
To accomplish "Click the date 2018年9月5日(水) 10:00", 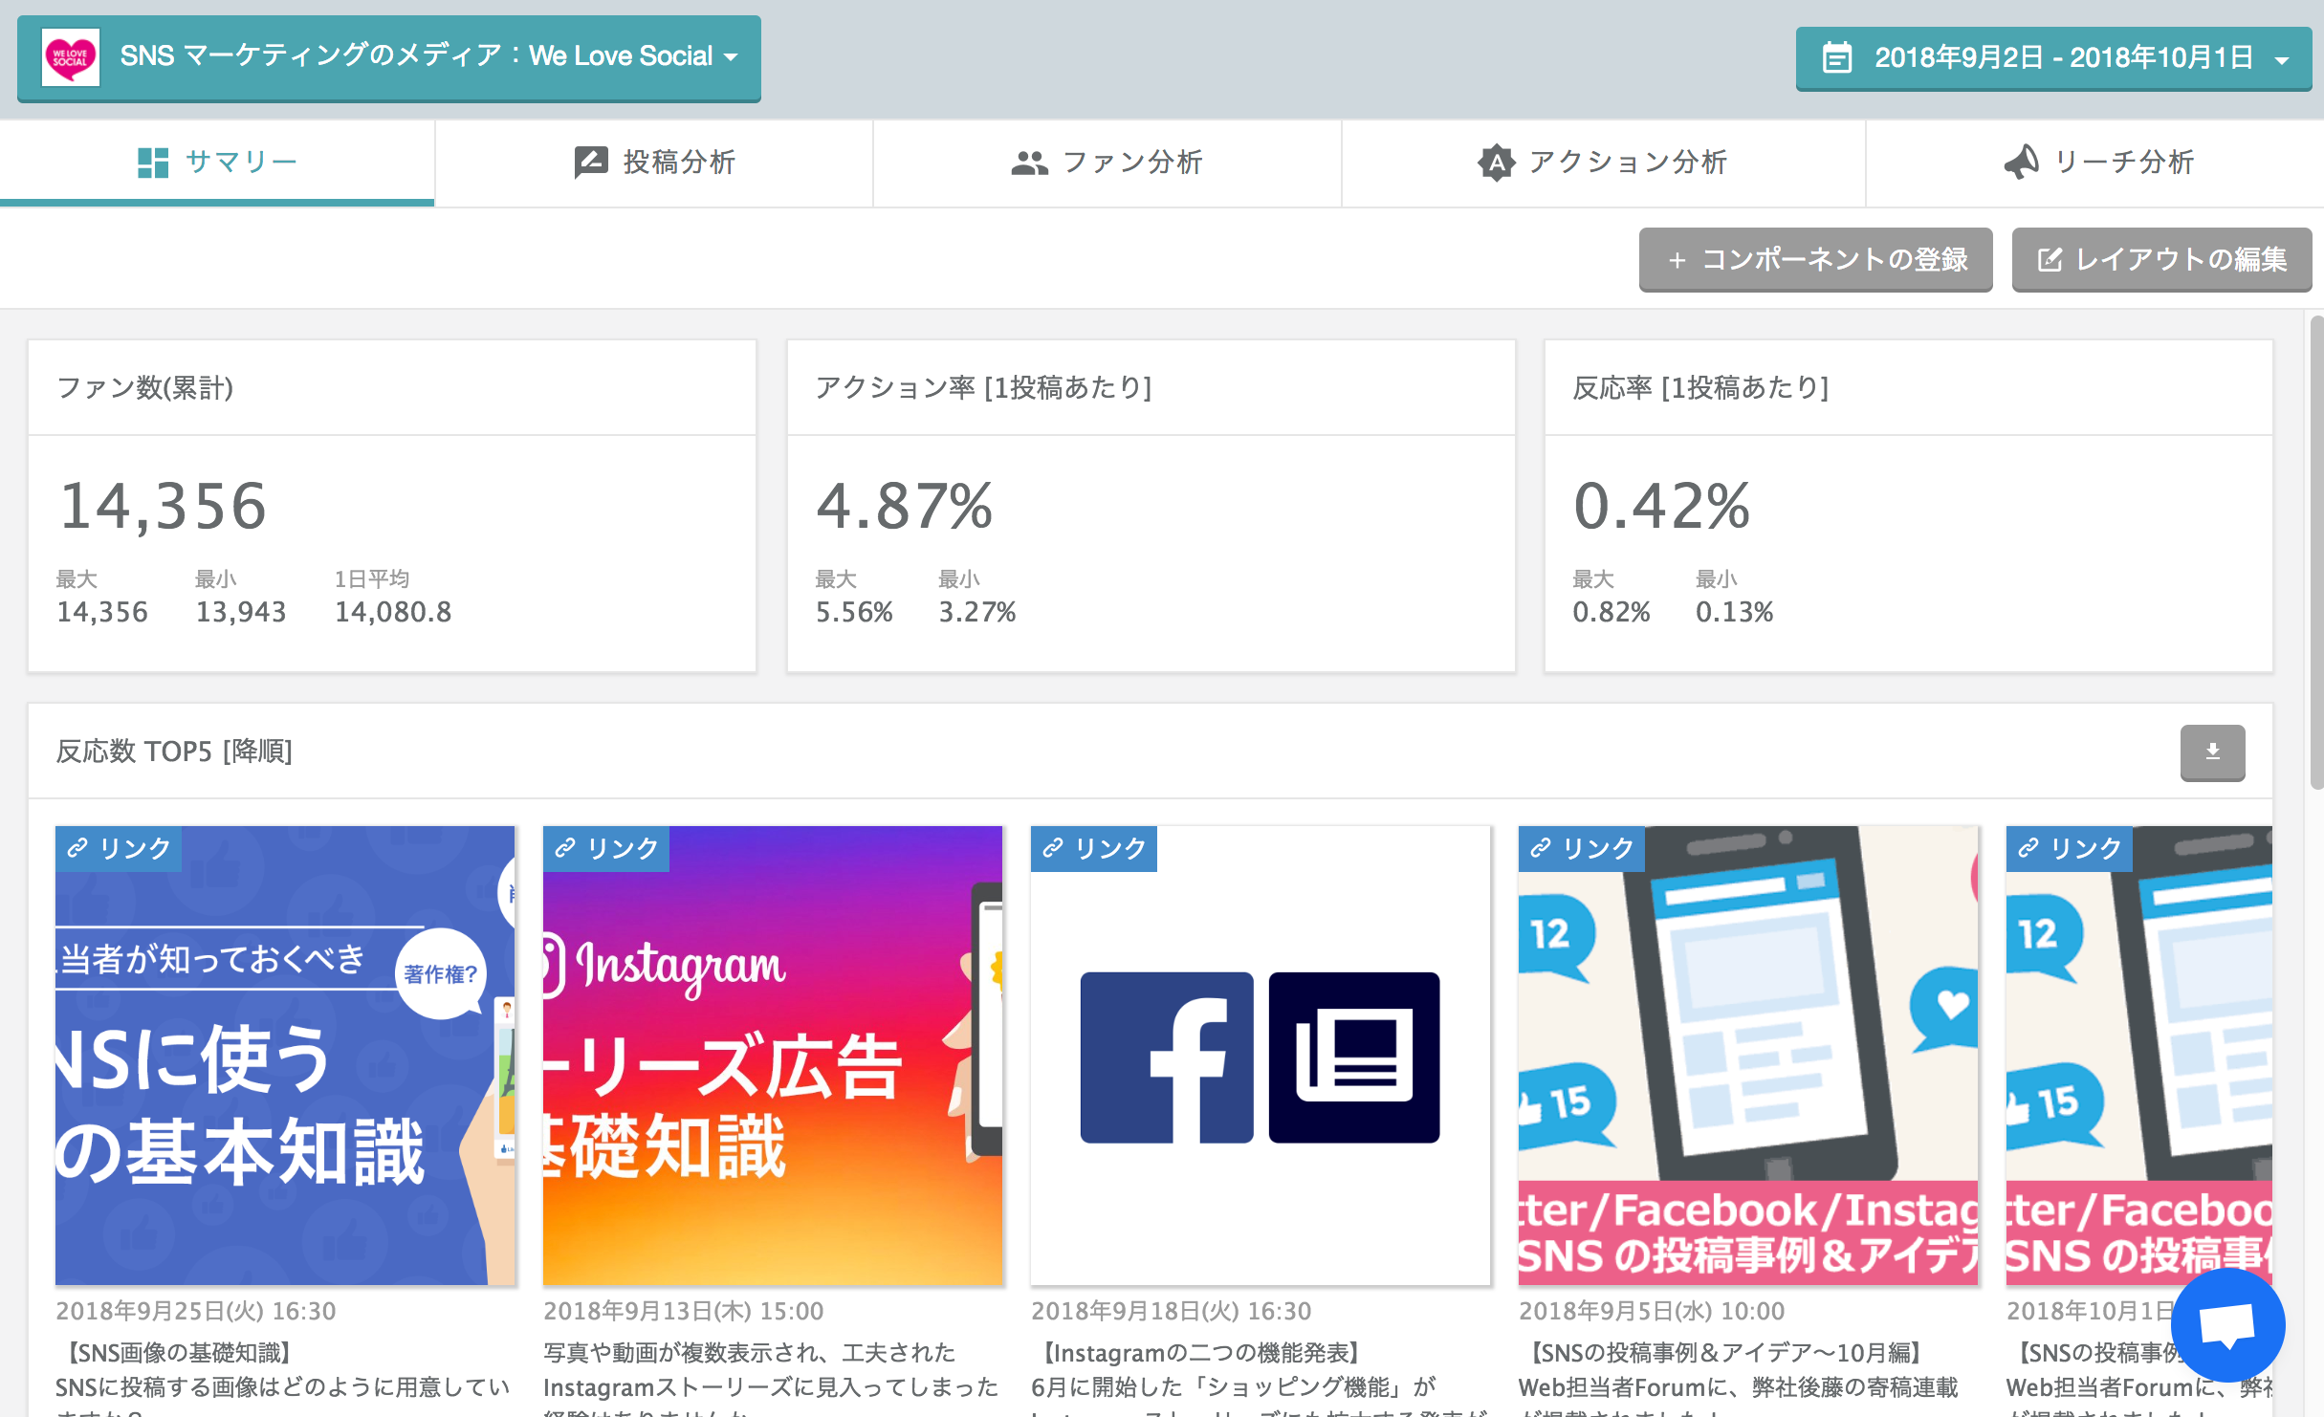I will (1652, 1311).
